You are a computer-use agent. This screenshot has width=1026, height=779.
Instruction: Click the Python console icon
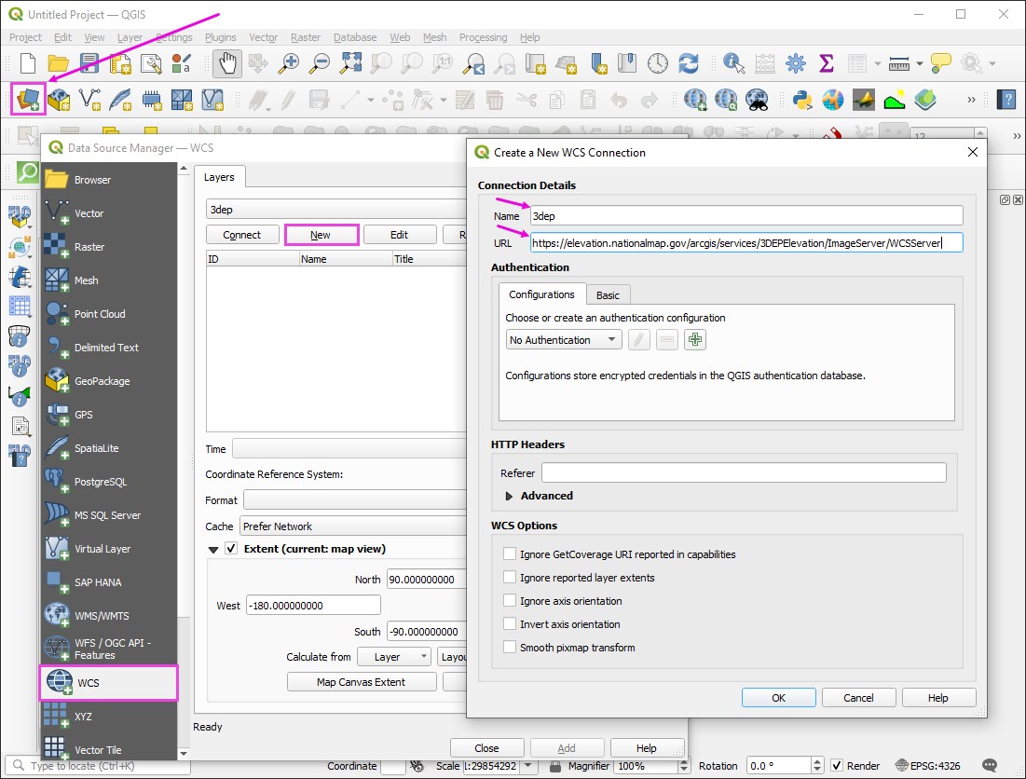tap(801, 99)
